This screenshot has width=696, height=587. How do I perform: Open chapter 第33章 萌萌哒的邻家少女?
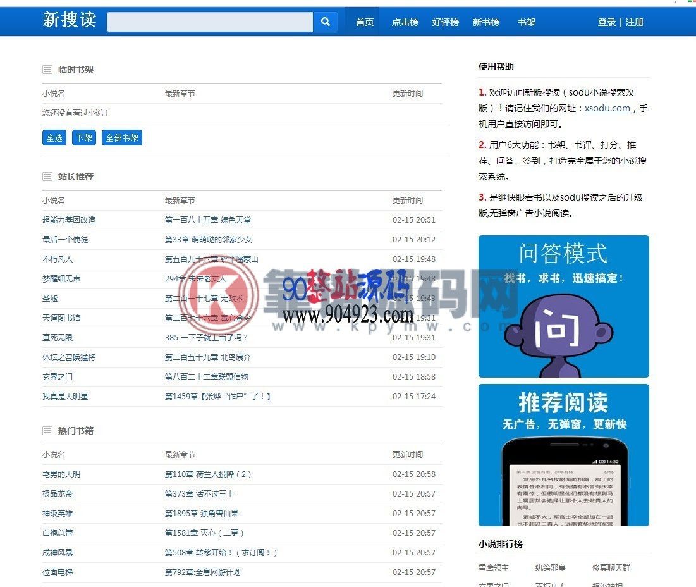click(209, 239)
